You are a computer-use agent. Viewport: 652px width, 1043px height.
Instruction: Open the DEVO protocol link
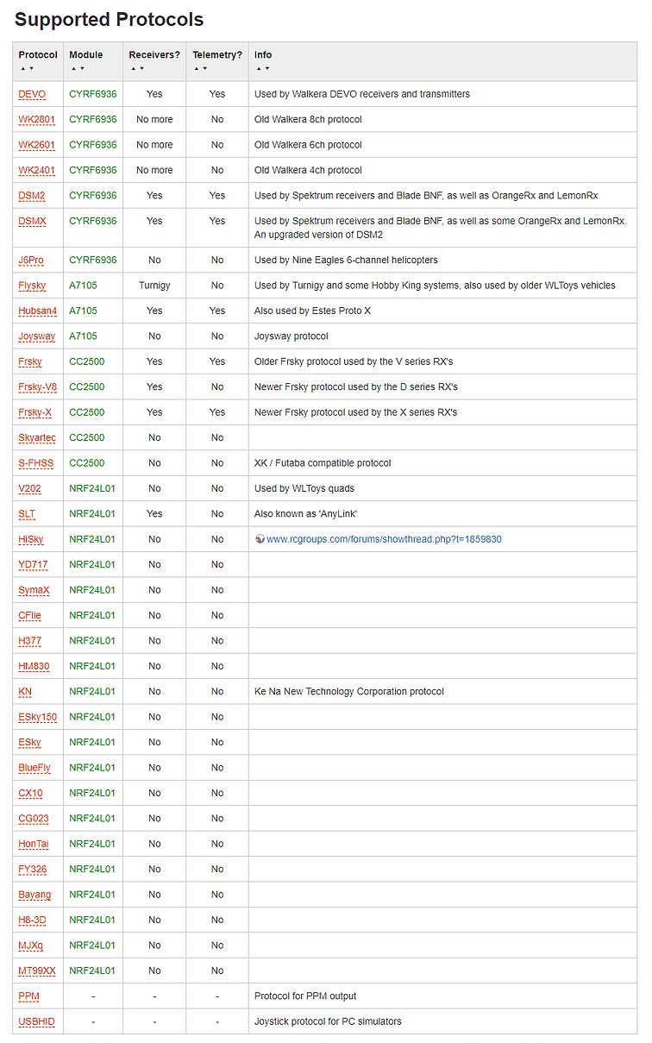click(32, 94)
